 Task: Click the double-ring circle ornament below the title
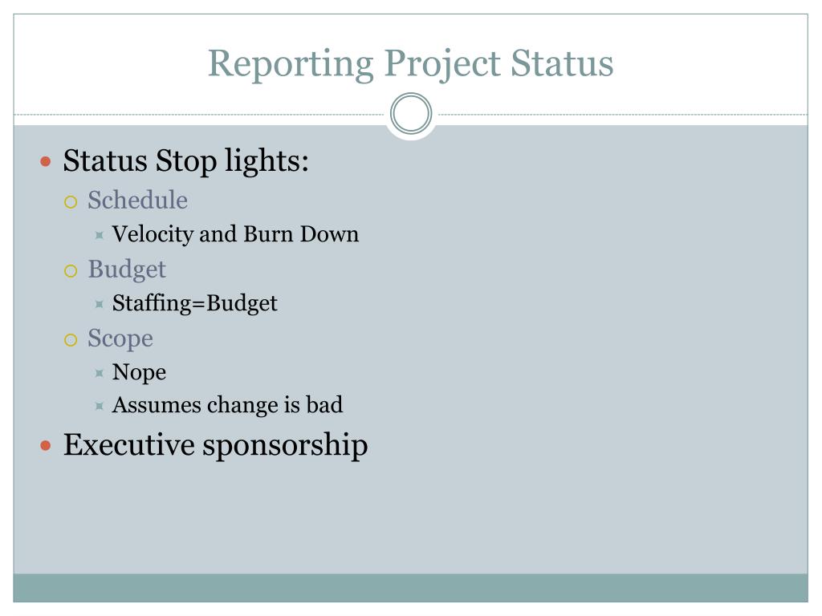[x=411, y=114]
